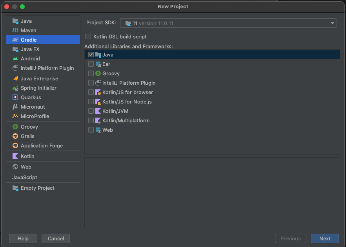Click the 'Kotlin/JS for browser' text
This screenshot has height=247, width=346.
point(127,93)
